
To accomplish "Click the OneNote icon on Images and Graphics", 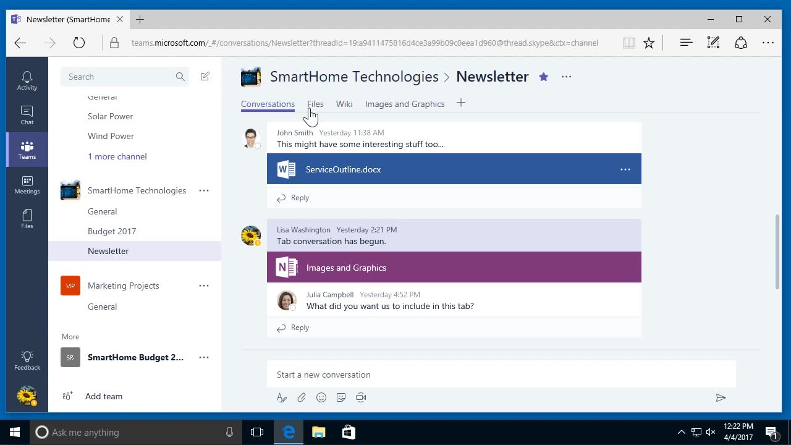I will pos(287,267).
